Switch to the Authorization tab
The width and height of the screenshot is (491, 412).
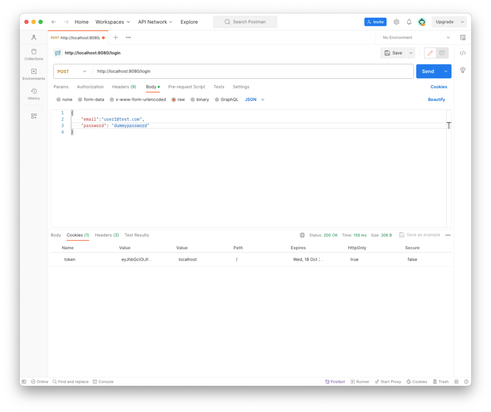coord(90,87)
